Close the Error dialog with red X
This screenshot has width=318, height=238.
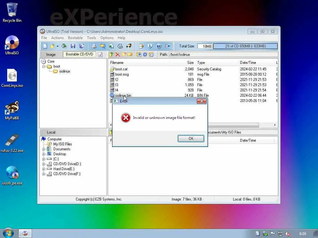point(202,101)
